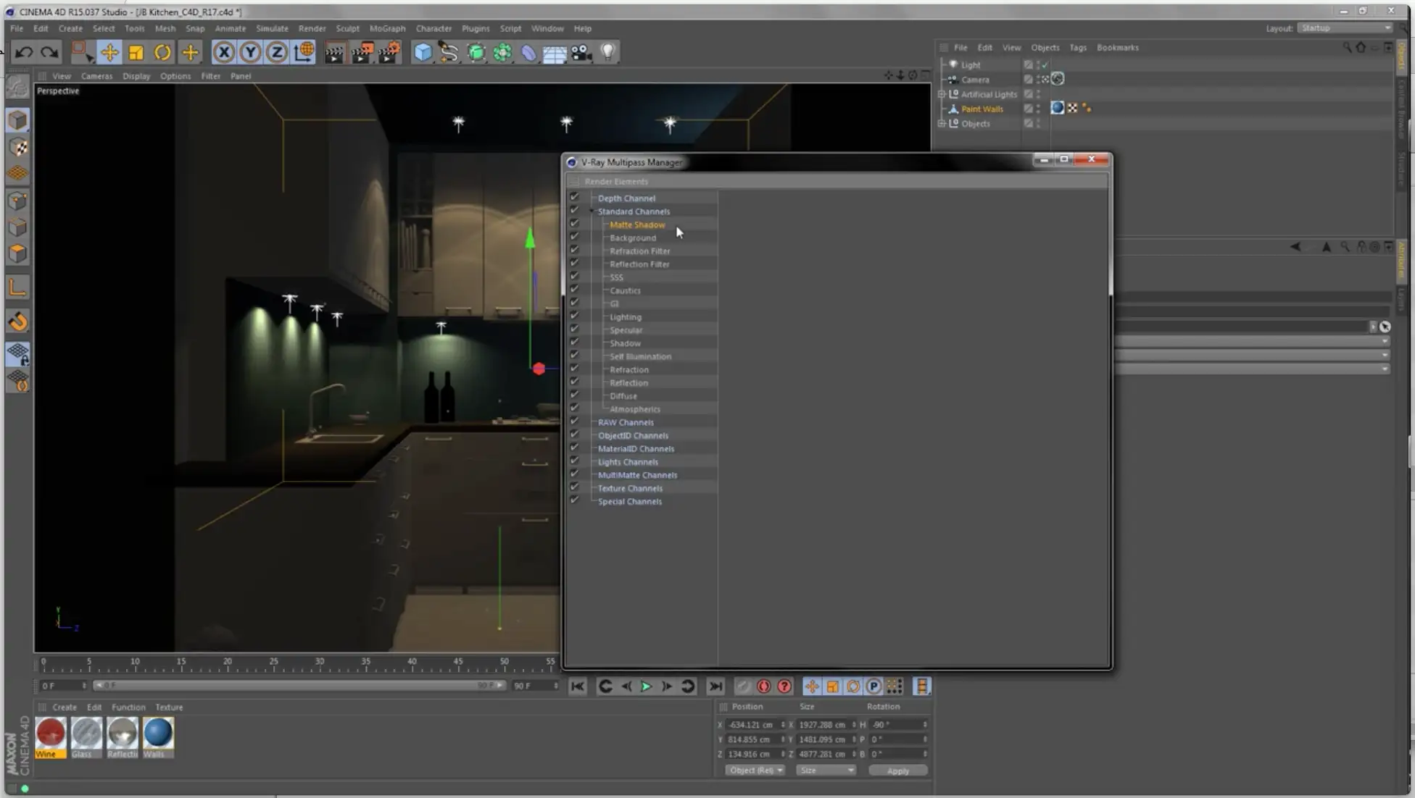Click the Apply button
This screenshot has height=798, width=1415.
click(x=897, y=770)
